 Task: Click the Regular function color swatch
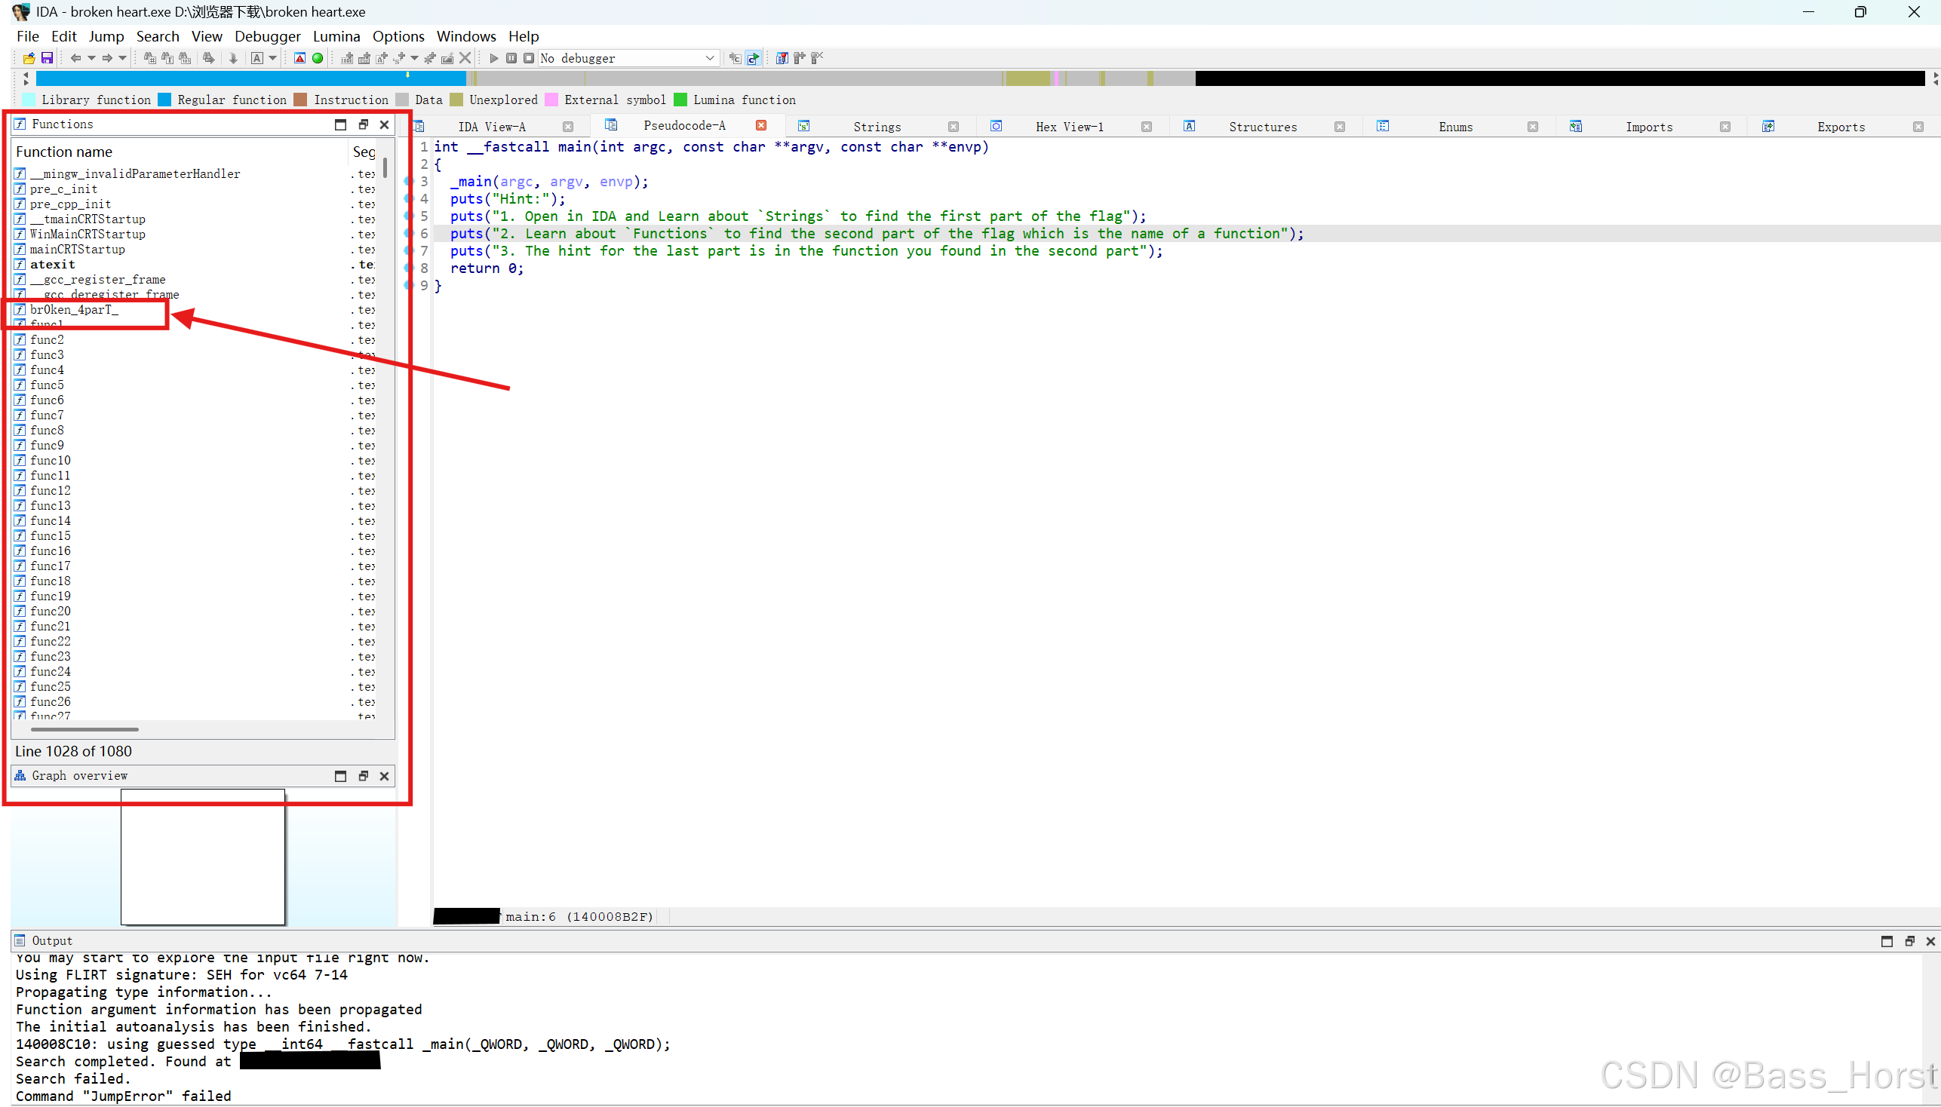pos(164,100)
